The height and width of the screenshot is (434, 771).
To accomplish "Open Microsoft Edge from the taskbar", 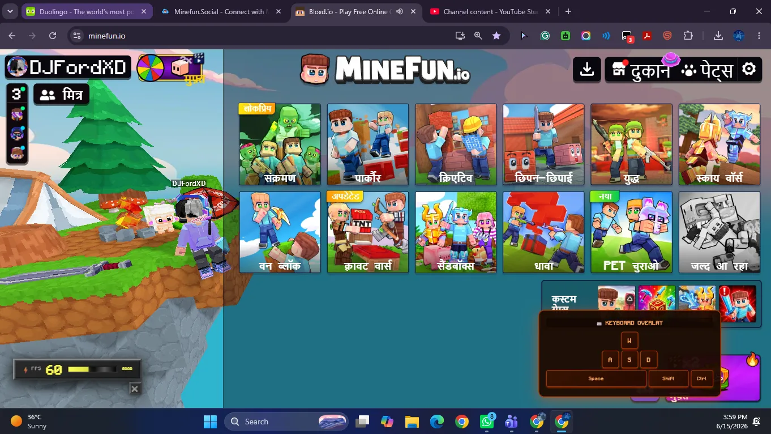I will click(436, 422).
